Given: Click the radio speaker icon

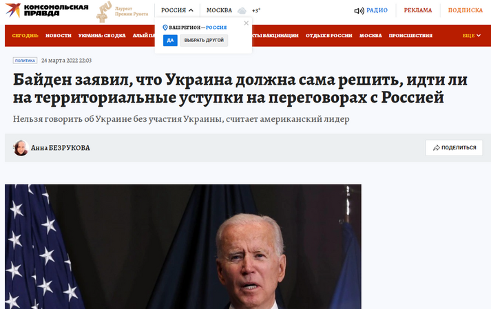Looking at the screenshot, I should point(359,11).
